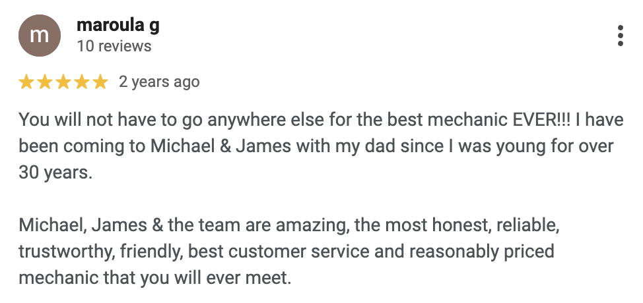Open the three-dot more options menu
This screenshot has height=303, width=643.
pyautogui.click(x=620, y=36)
